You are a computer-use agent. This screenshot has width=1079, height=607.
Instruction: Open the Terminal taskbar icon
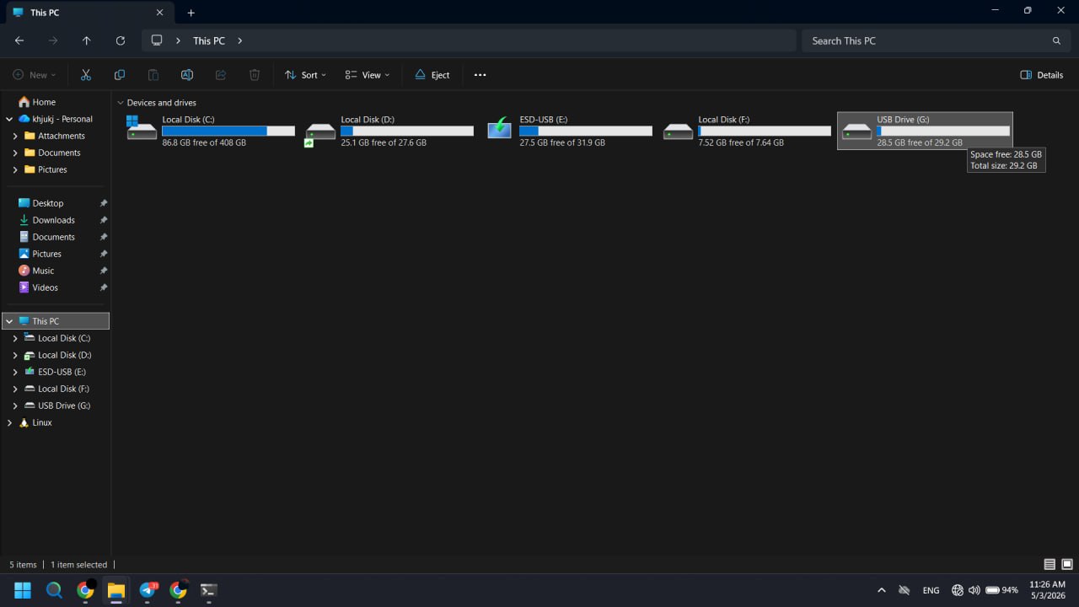(x=208, y=590)
